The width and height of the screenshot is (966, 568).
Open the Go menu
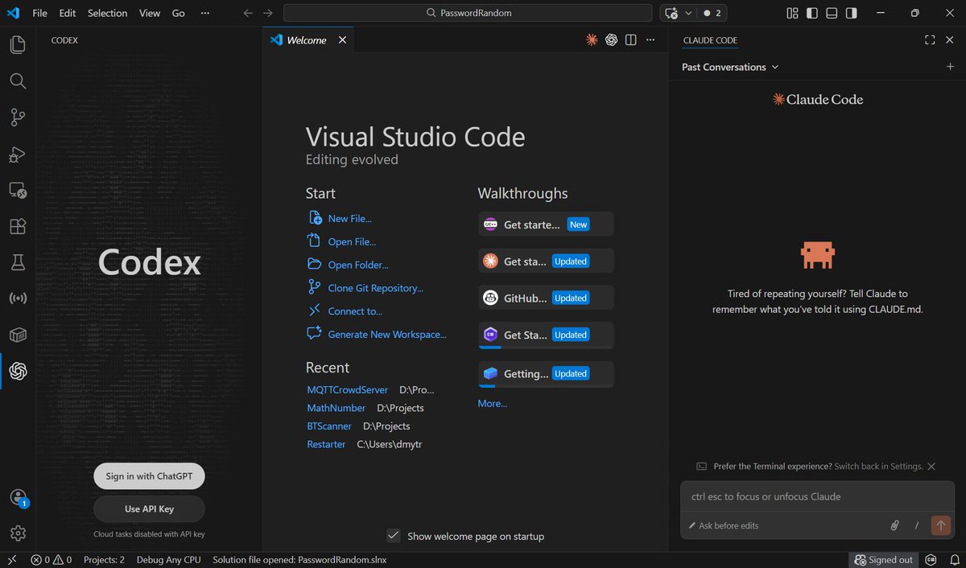pos(179,13)
